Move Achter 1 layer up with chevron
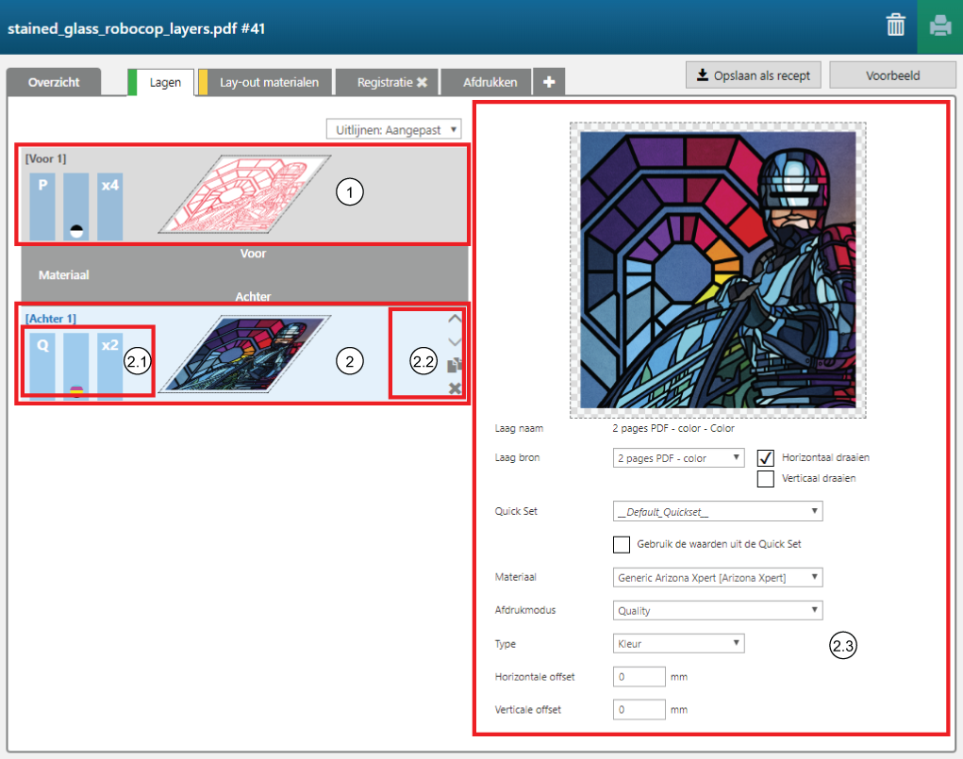Screen dimensions: 963x759 tap(455, 318)
